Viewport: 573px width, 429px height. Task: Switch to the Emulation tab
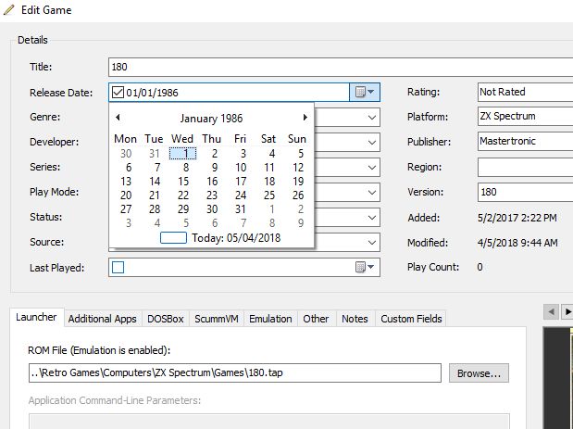[x=270, y=319]
